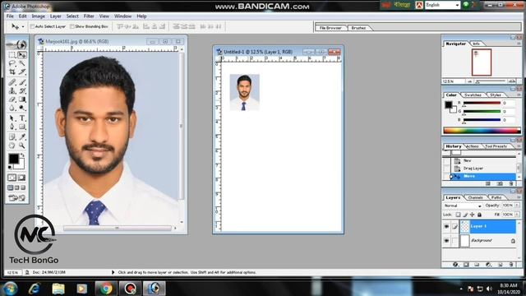Screen dimensions: 526x296
Task: Open the File menu
Action: point(10,16)
